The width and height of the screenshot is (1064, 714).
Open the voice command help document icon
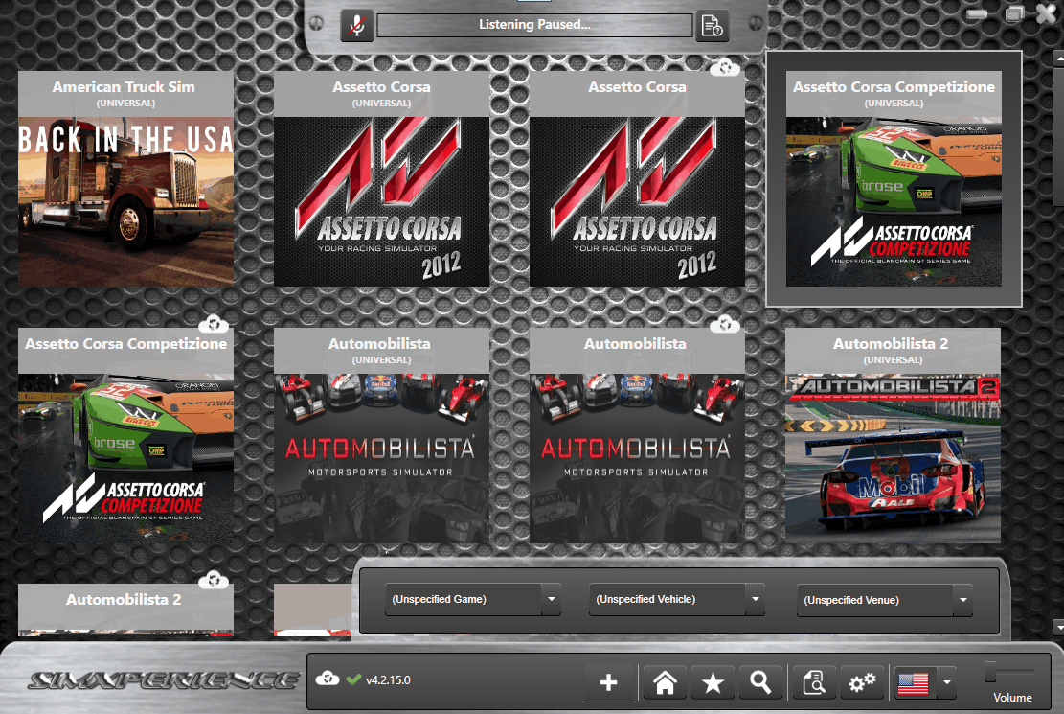coord(712,26)
